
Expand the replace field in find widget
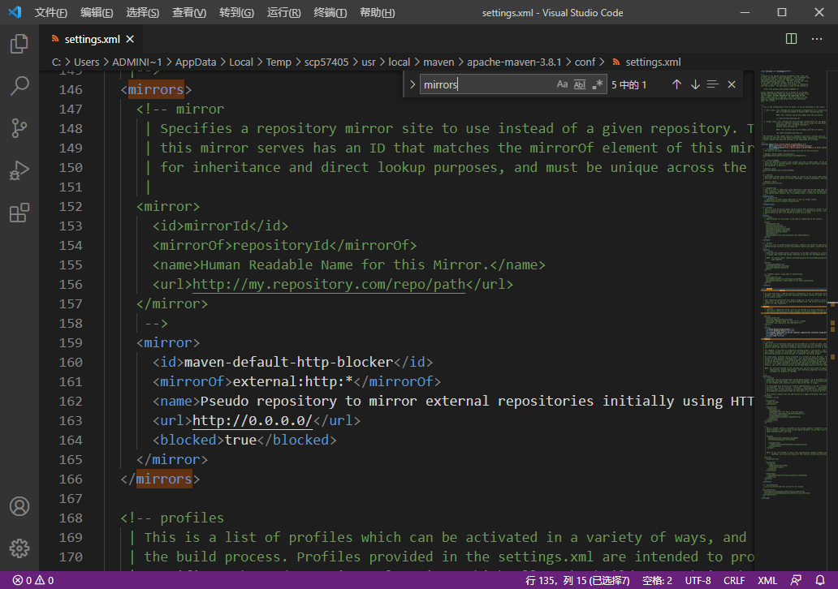point(413,84)
